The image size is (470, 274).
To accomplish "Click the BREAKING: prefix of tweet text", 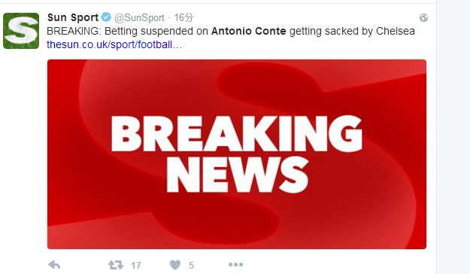I will (x=74, y=31).
